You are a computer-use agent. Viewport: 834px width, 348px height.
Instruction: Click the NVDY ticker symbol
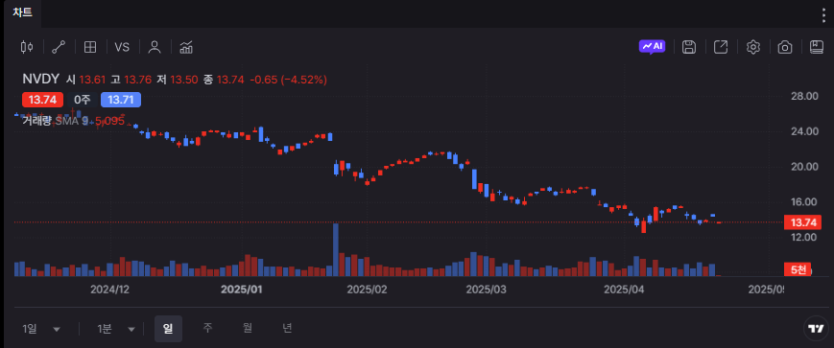click(x=41, y=80)
